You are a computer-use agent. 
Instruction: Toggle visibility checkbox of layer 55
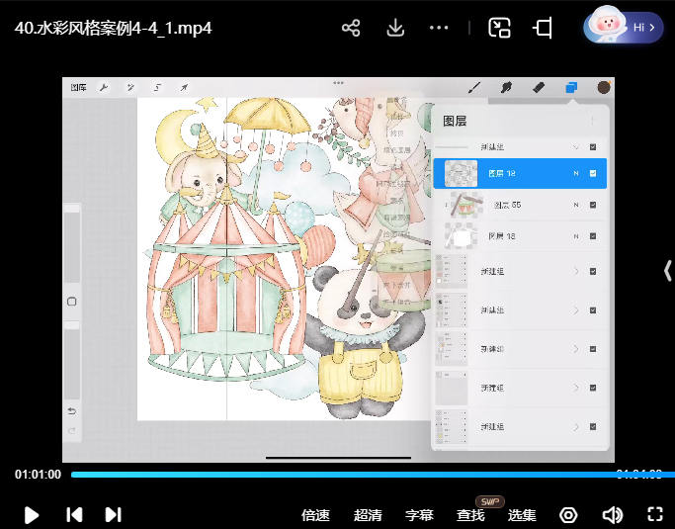[x=593, y=205]
